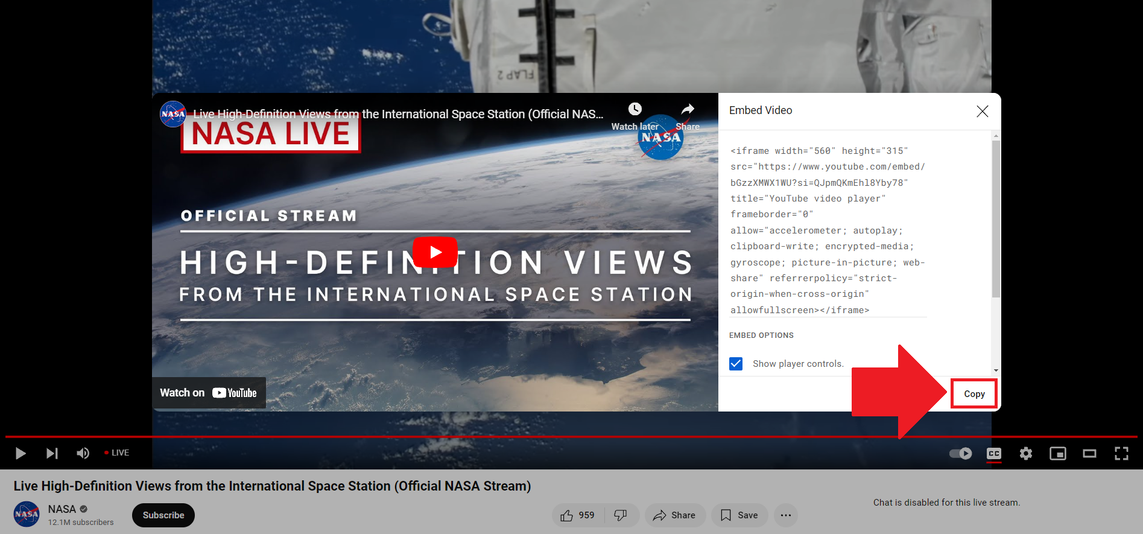Click NASA channel logo in embed preview

tap(173, 114)
